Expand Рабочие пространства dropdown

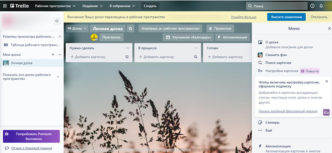pyautogui.click(x=55, y=6)
